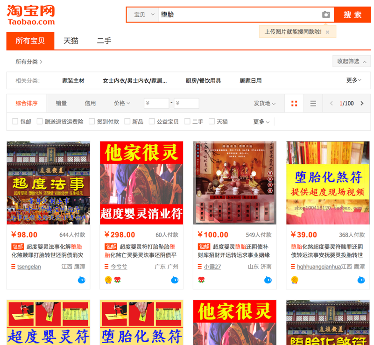The width and height of the screenshot is (374, 345).
Task: Sort results by 信用
Action: [x=90, y=103]
